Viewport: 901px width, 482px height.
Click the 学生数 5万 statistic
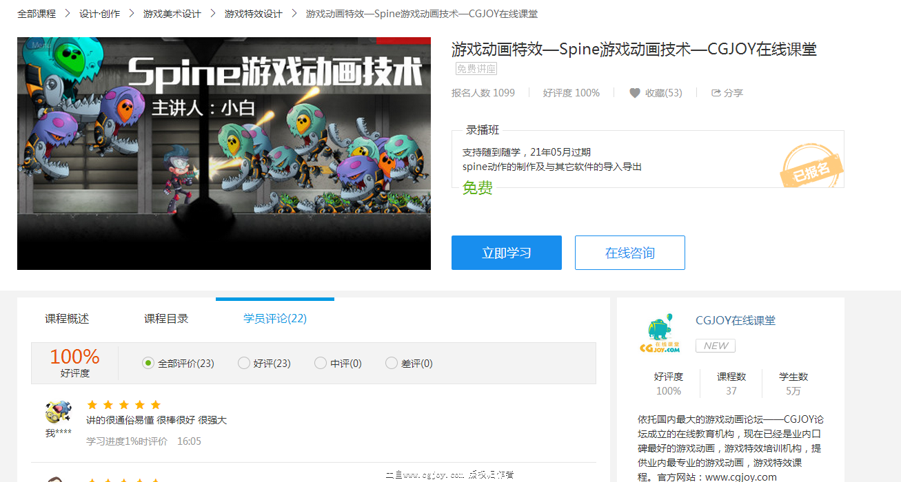point(793,384)
